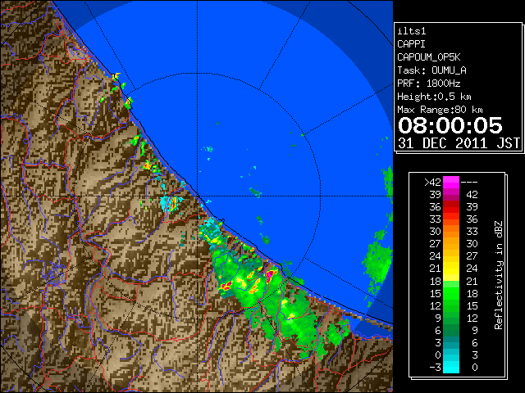
Task: Click the magenta high-reflectivity echo core on the map
Action: [271, 275]
